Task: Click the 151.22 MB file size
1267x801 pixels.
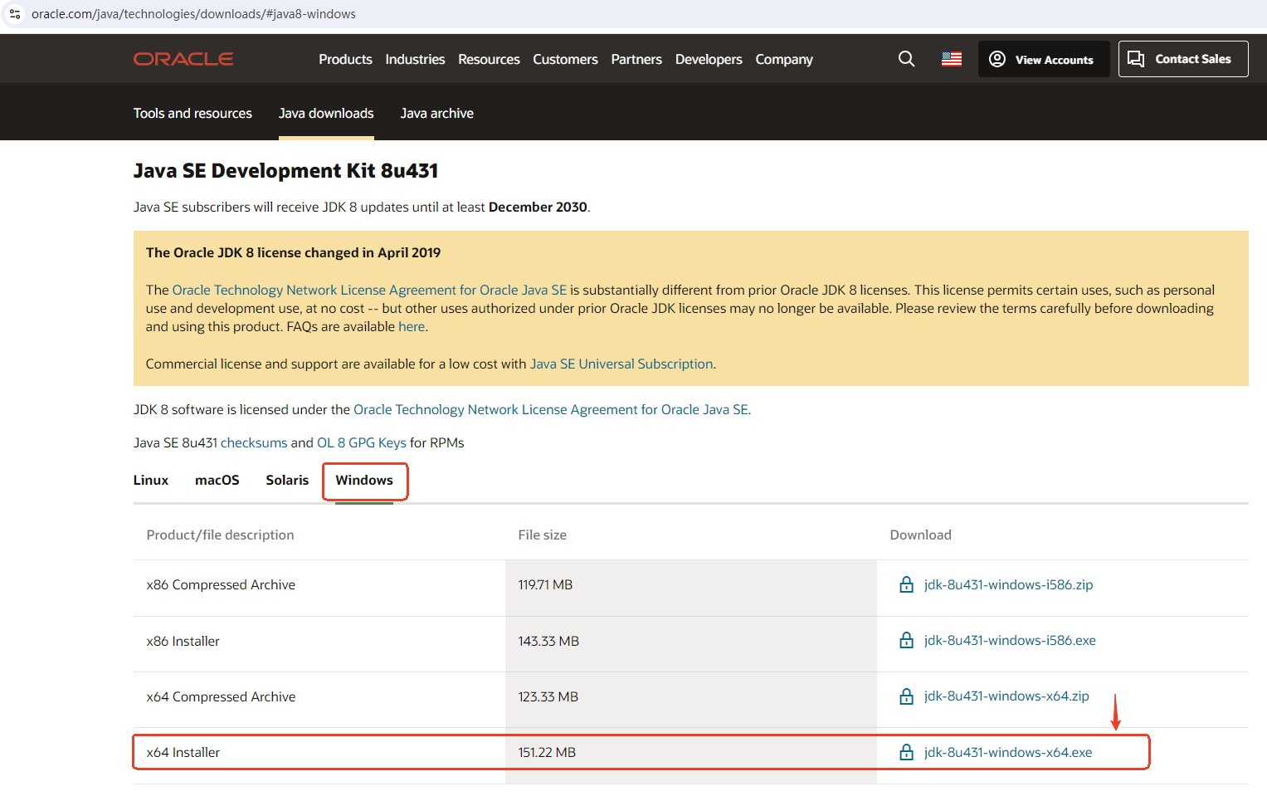Action: click(x=547, y=752)
